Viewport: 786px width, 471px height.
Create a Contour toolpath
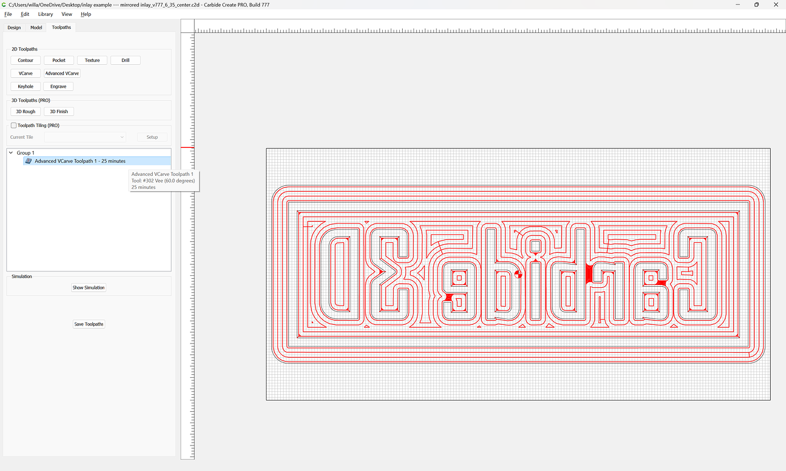tap(26, 60)
